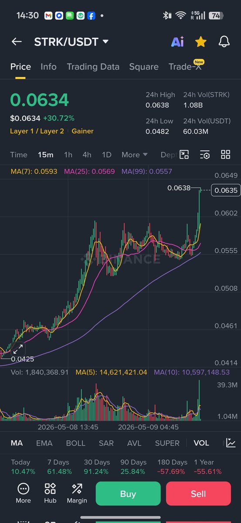This screenshot has height=523, width=241.
Task: Select the EMA indicator
Action: 44,443
